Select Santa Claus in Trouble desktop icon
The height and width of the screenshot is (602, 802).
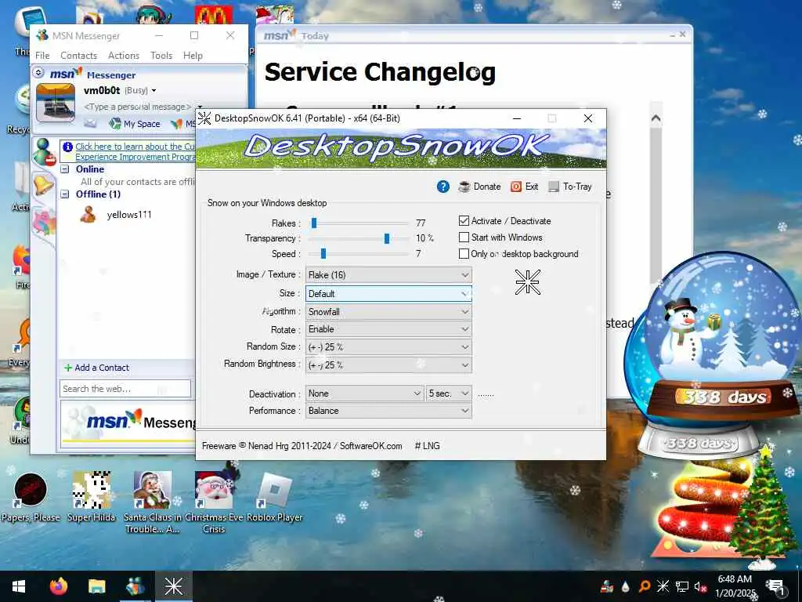(x=153, y=502)
